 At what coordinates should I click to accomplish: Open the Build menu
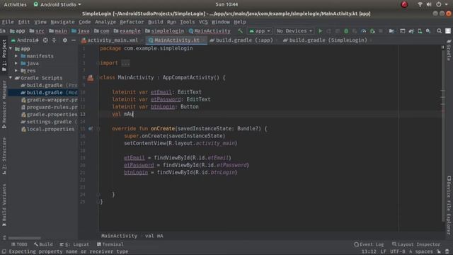coord(156,22)
